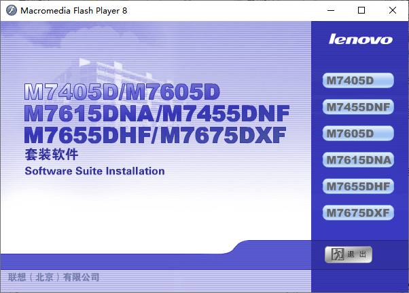Click the 套装软件 subtitle text
This screenshot has width=409, height=293.
point(46,155)
